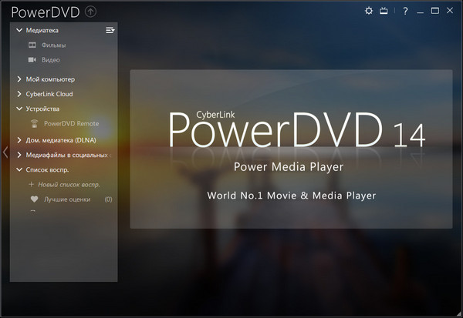Select Новый список воспр. link

[69, 185]
